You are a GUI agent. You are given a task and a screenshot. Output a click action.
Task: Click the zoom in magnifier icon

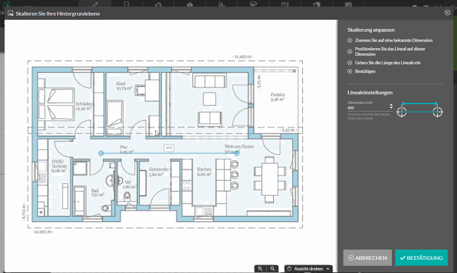(x=260, y=269)
